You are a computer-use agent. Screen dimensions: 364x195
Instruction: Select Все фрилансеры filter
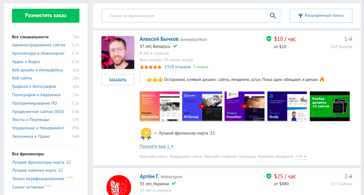[x=28, y=154]
